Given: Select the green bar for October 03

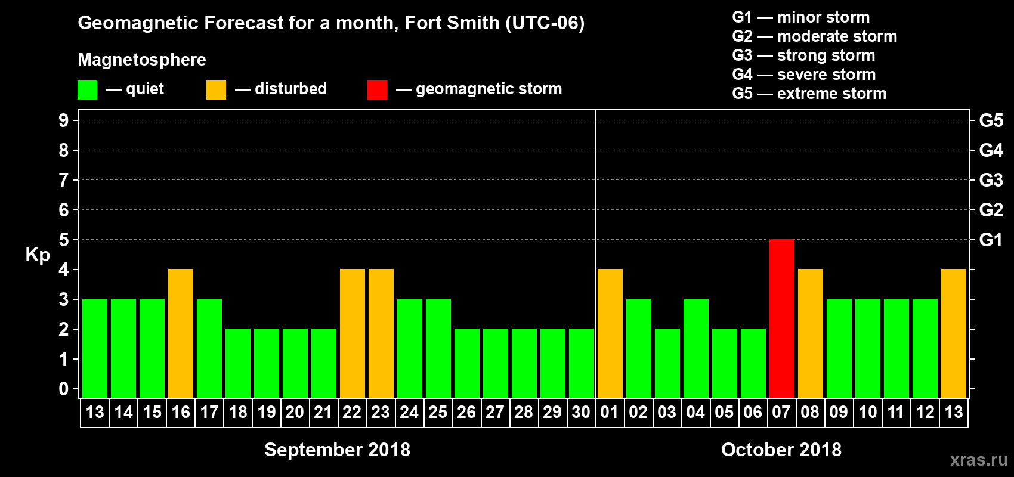Looking at the screenshot, I should 667,363.
